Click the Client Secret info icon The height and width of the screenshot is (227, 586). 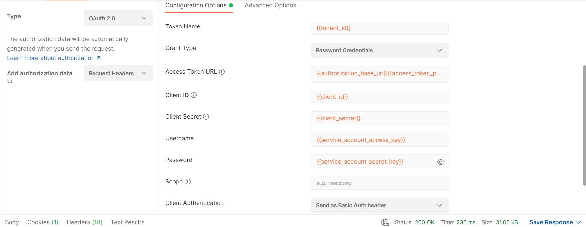[206, 117]
